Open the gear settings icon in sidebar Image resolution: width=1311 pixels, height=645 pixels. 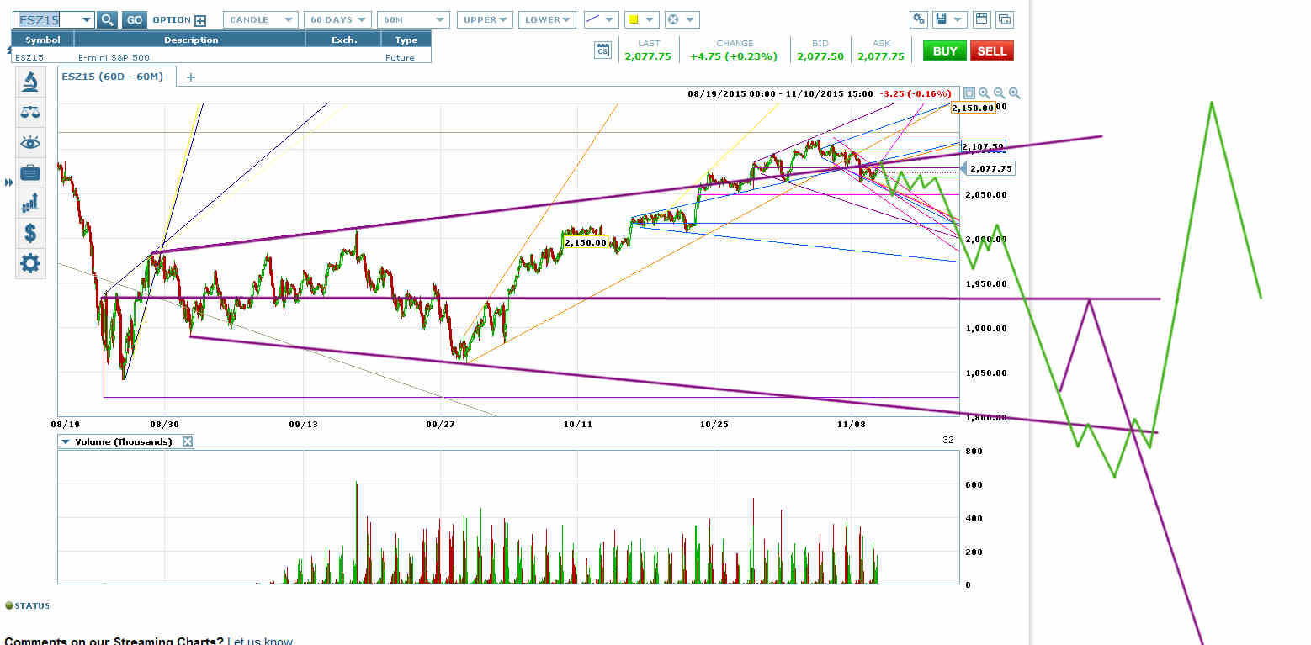point(29,263)
